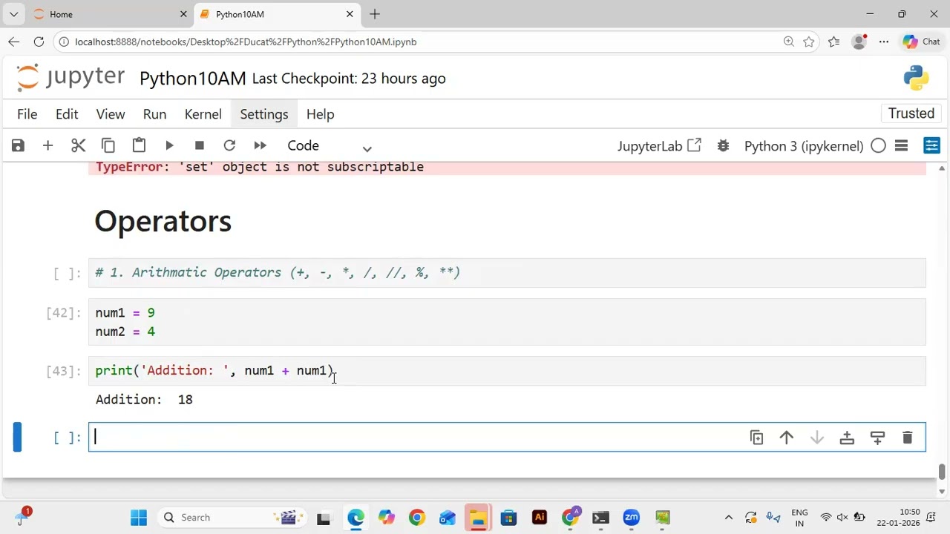
Task: Open the notebook in JupyterLab
Action: (659, 146)
